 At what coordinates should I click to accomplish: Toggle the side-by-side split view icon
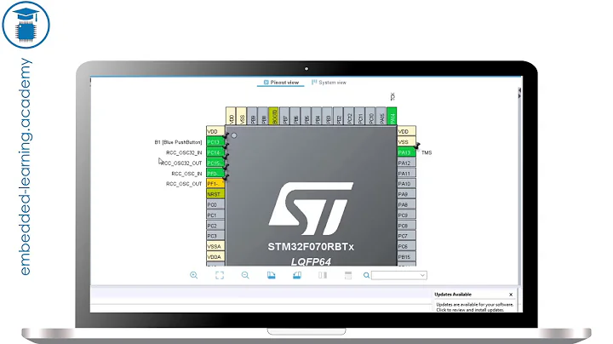tap(323, 275)
